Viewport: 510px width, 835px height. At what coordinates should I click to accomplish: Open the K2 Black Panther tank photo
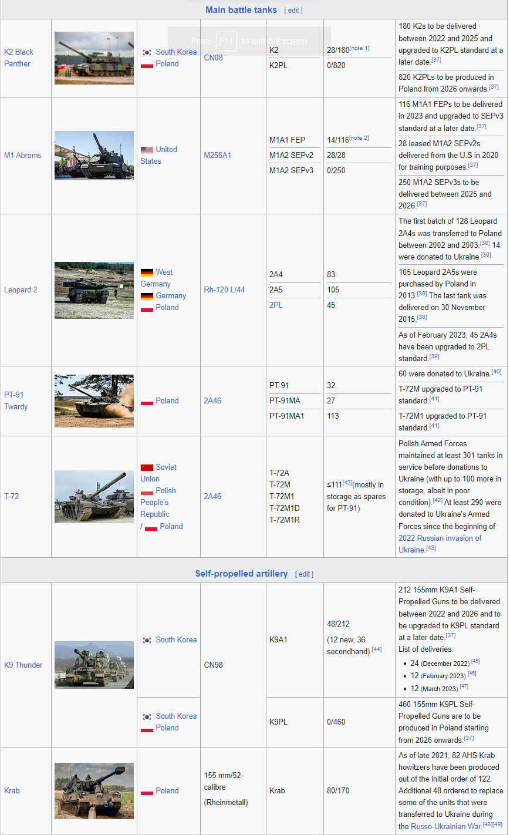click(x=94, y=58)
